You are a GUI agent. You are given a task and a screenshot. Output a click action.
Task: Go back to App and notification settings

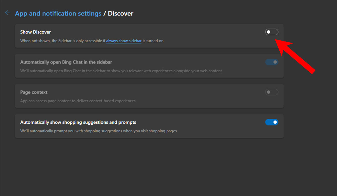pos(58,13)
